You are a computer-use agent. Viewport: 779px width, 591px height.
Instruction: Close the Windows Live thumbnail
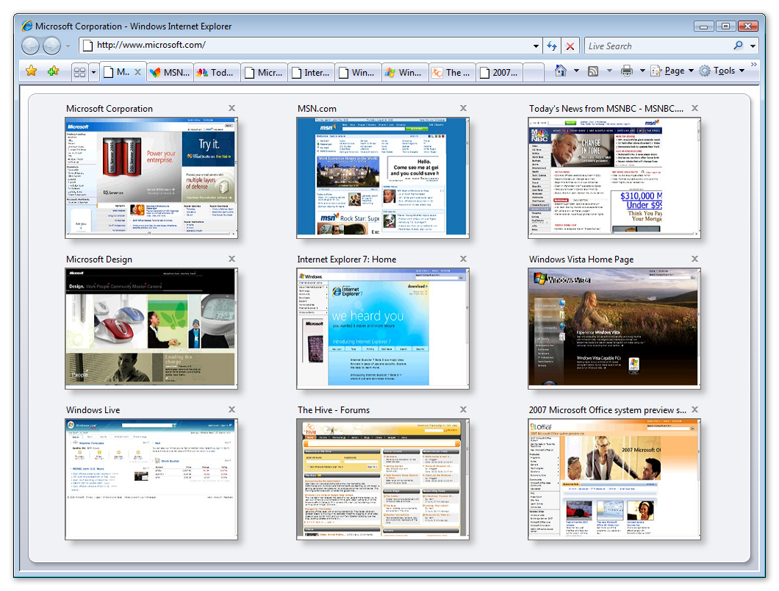point(232,409)
